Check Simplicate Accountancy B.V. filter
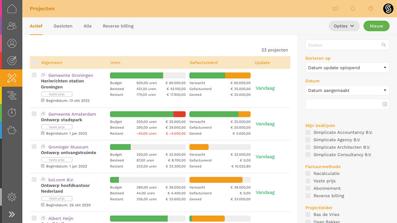The width and height of the screenshot is (397, 223). tap(308, 132)
